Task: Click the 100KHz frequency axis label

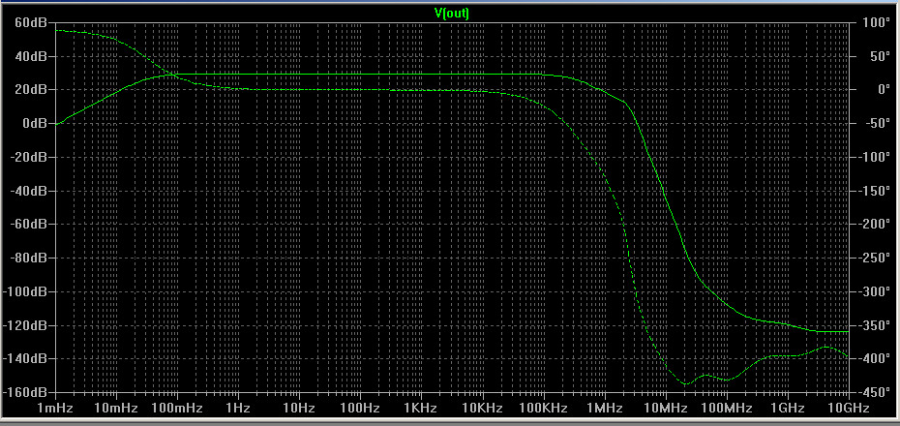Action: click(x=544, y=409)
